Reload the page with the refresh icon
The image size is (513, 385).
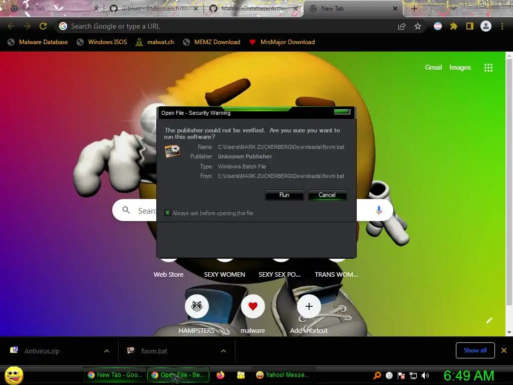click(43, 26)
